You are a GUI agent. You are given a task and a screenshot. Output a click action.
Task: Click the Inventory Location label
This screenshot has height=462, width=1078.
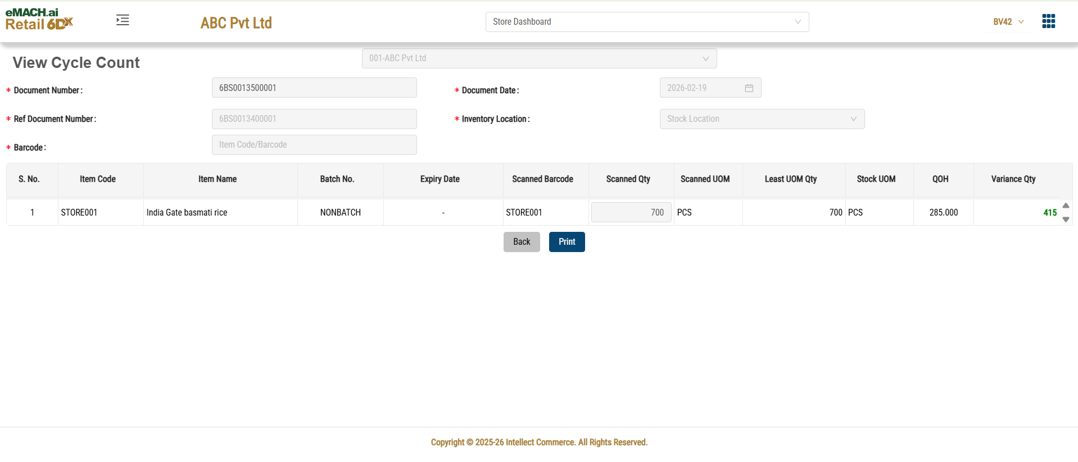click(496, 119)
